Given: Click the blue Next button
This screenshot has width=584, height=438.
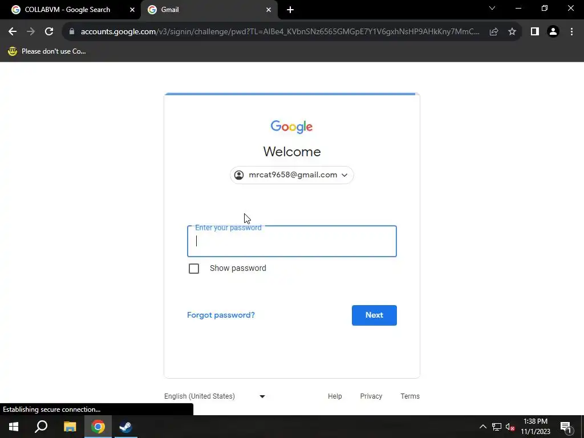Looking at the screenshot, I should pos(374,315).
